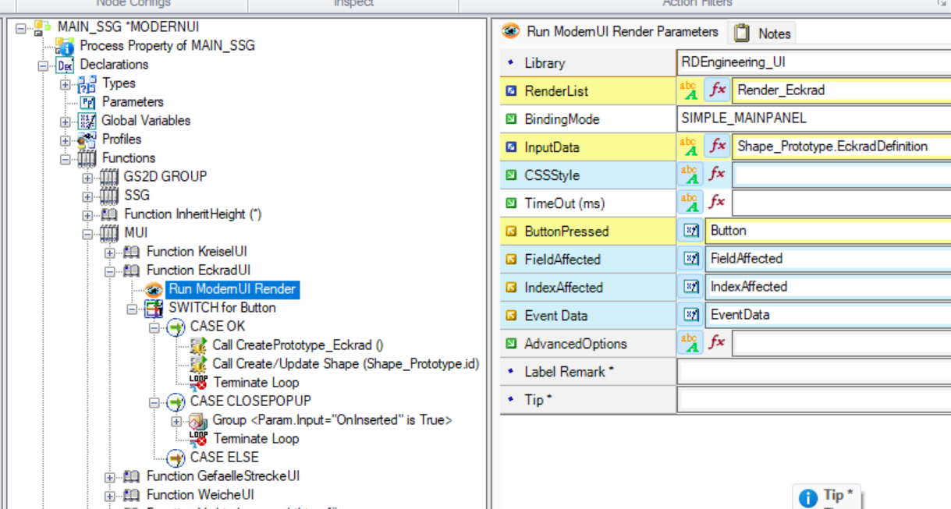Click the fx icon beside AdvancedOptions
The height and width of the screenshot is (509, 951).
pos(716,343)
